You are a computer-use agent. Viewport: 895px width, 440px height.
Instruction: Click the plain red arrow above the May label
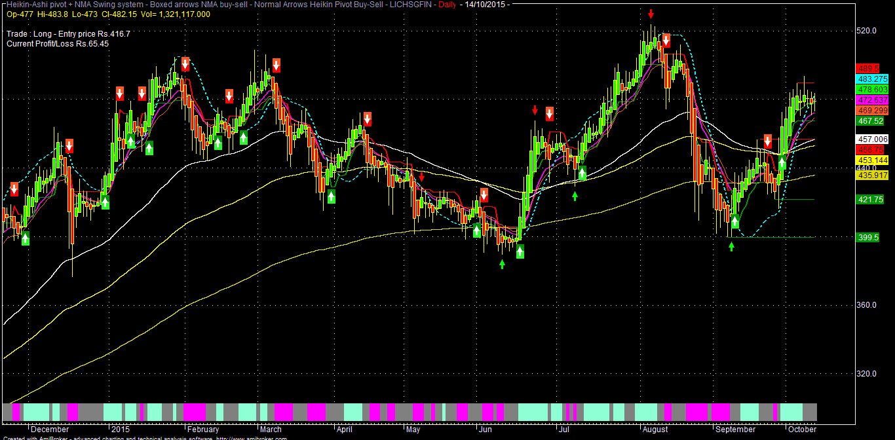422,177
